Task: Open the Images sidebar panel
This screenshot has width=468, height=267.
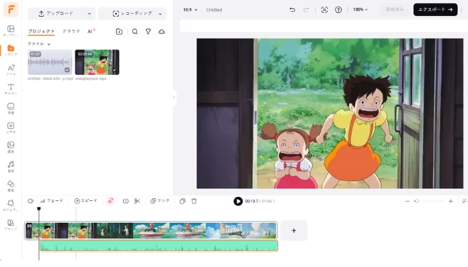Action: (x=11, y=148)
